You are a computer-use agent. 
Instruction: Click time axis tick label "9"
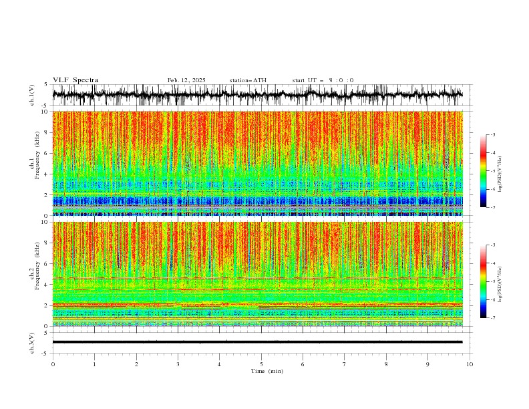click(427, 364)
